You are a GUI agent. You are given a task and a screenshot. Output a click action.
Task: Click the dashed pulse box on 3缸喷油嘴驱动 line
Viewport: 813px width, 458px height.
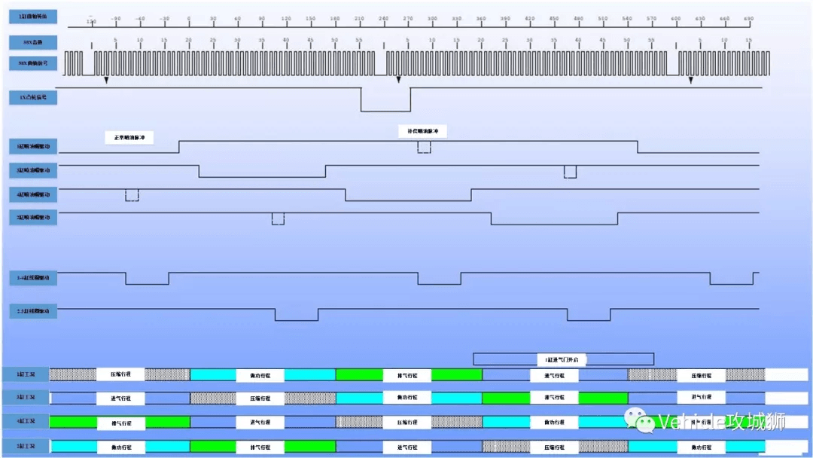[x=571, y=172]
